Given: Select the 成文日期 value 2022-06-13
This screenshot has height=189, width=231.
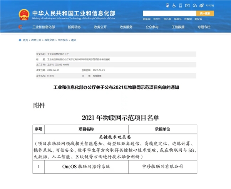Looking at the screenshot, I should click(53, 70).
